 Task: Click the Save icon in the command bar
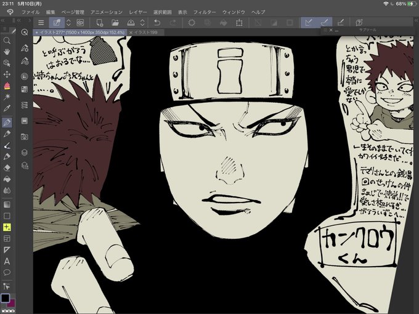131,23
